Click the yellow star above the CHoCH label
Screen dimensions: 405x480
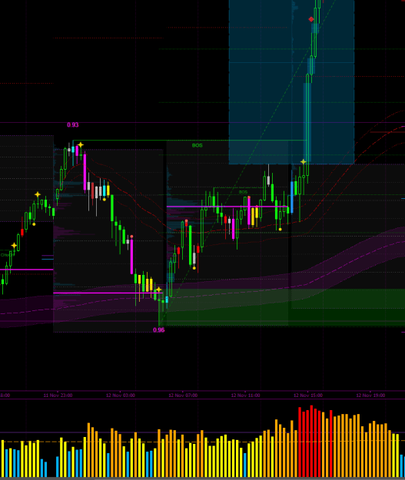[14, 246]
